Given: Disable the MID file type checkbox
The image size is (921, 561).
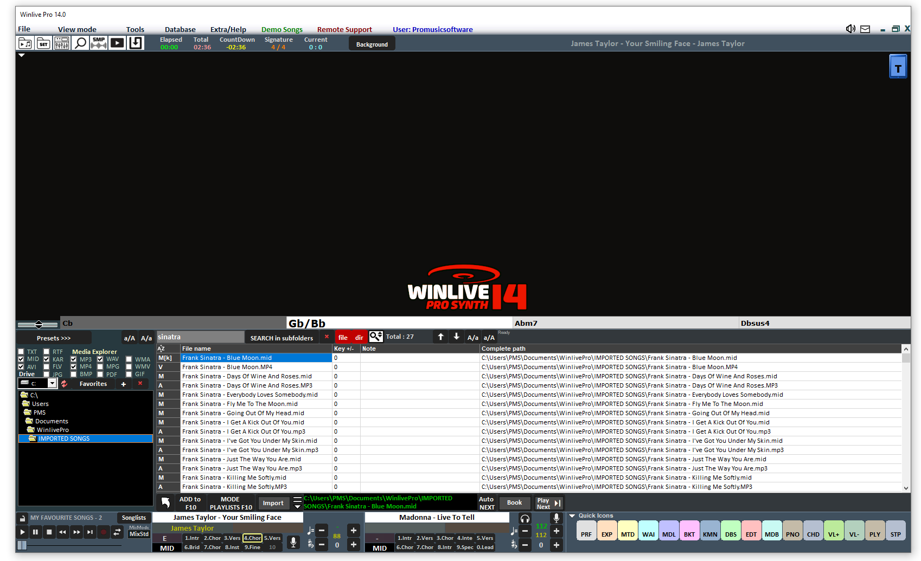Looking at the screenshot, I should tap(20, 359).
